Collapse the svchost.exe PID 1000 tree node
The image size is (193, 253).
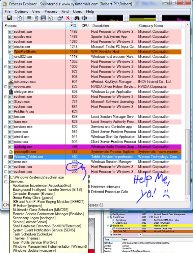pyautogui.click(x=6, y=67)
